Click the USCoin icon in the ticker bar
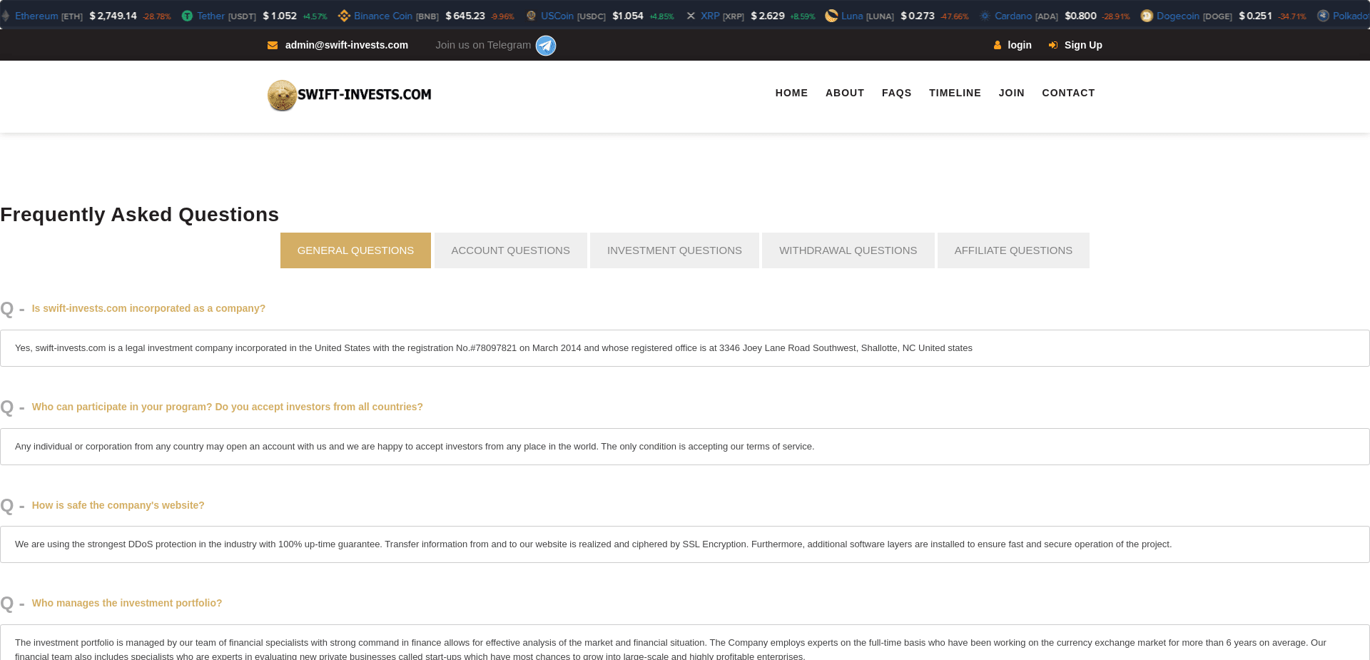 [x=530, y=16]
